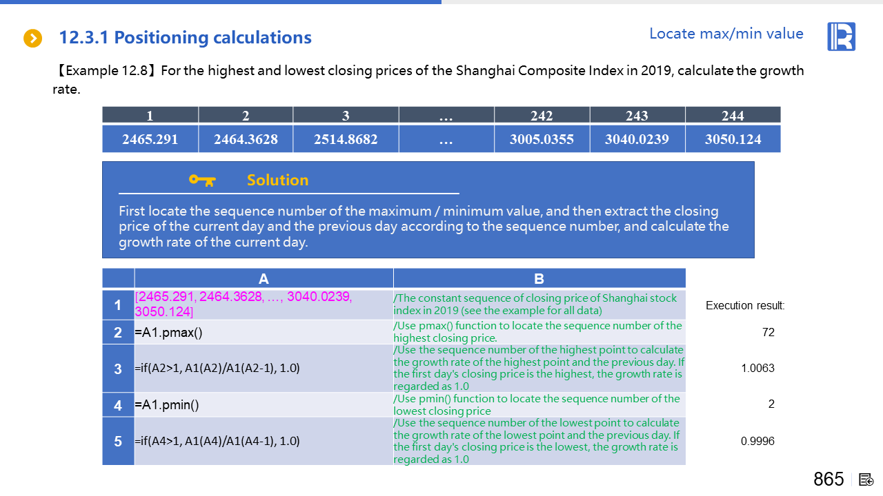This screenshot has height=496, width=883.
Task: Click the yellow Solution title
Action: coord(277,180)
